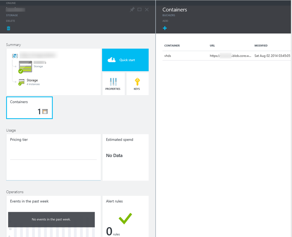Click the vhds blob URL cell
292x237 pixels.
tap(230, 56)
